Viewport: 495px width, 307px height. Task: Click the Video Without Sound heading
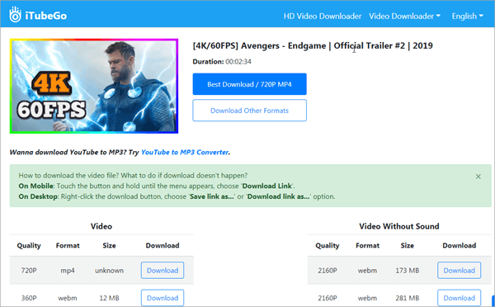pyautogui.click(x=399, y=226)
